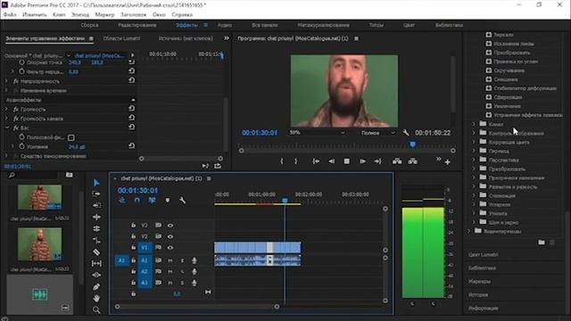Click the Program monitor playhead marker

[412, 144]
